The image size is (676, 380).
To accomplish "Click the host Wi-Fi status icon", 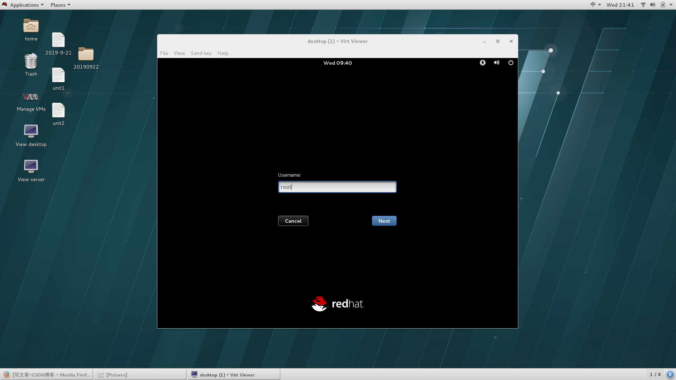I will (643, 5).
